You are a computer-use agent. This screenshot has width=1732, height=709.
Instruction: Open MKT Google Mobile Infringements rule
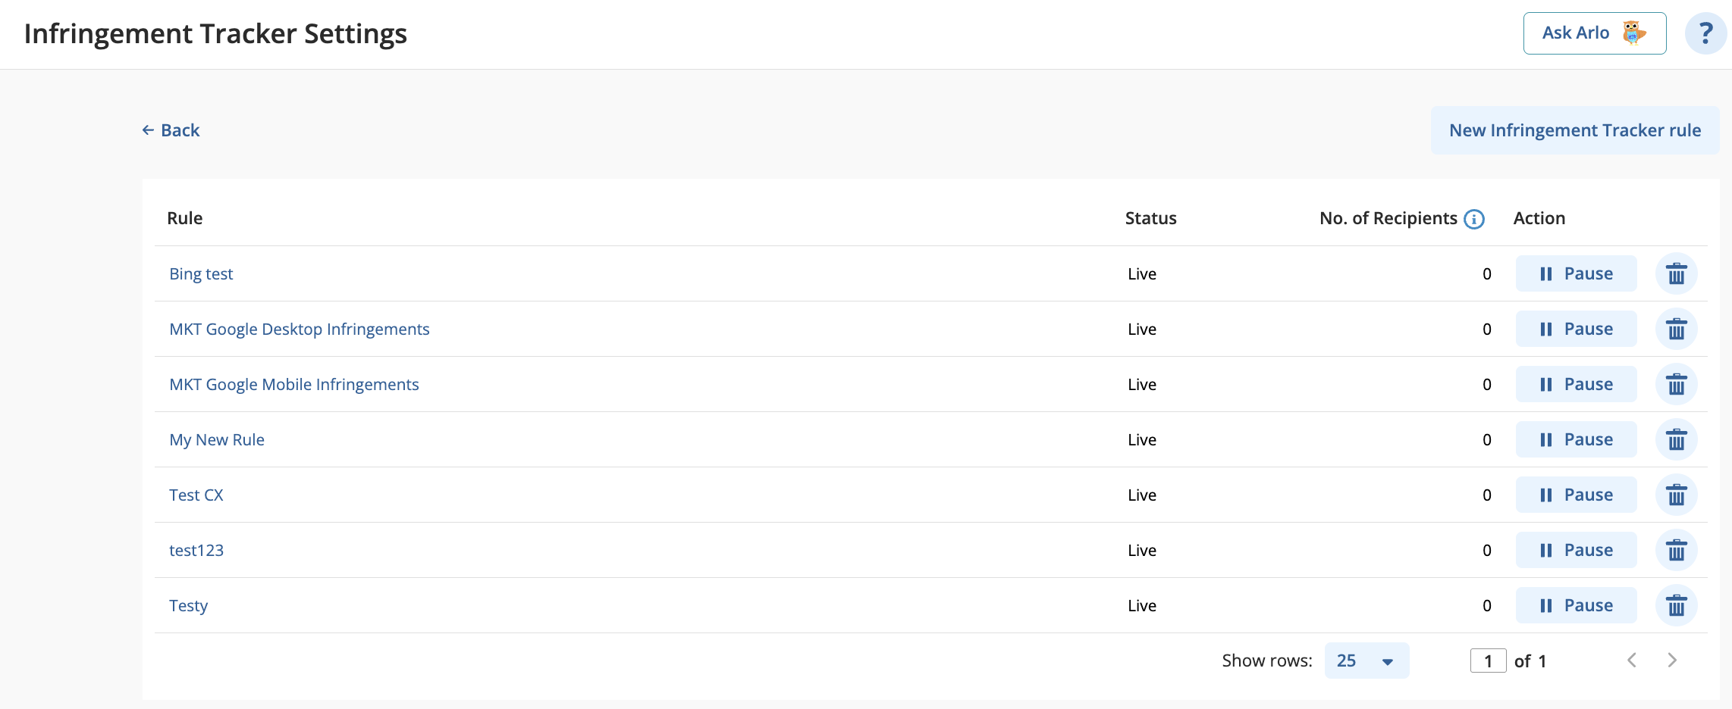(293, 384)
